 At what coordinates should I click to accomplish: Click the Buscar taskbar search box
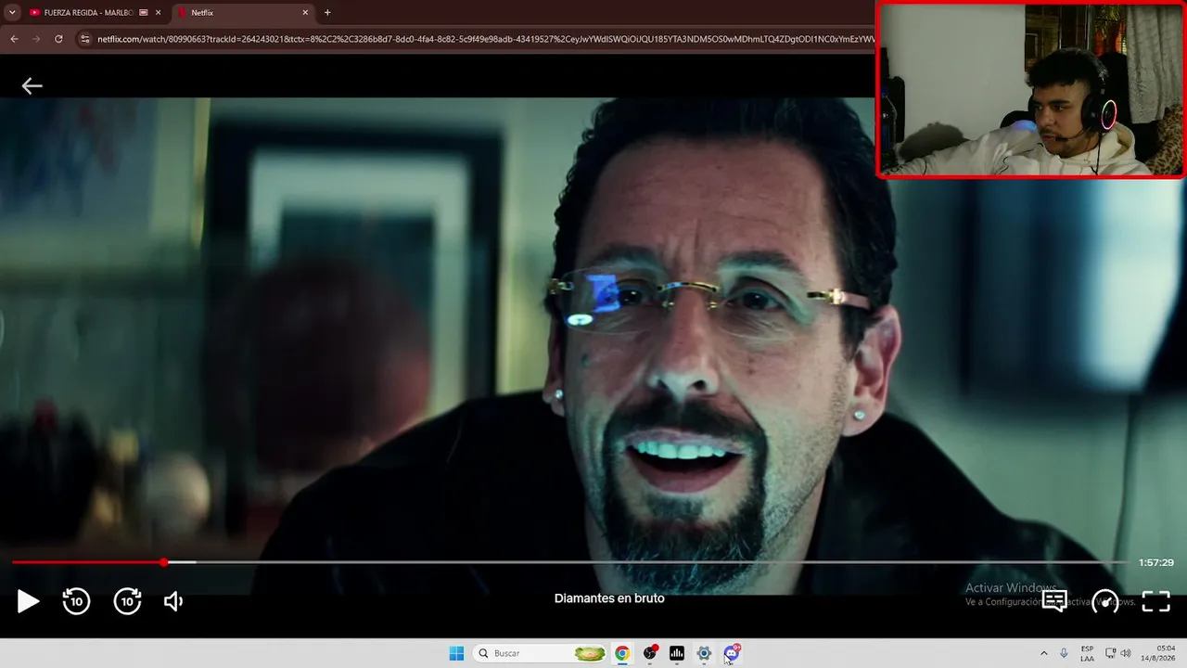541,653
